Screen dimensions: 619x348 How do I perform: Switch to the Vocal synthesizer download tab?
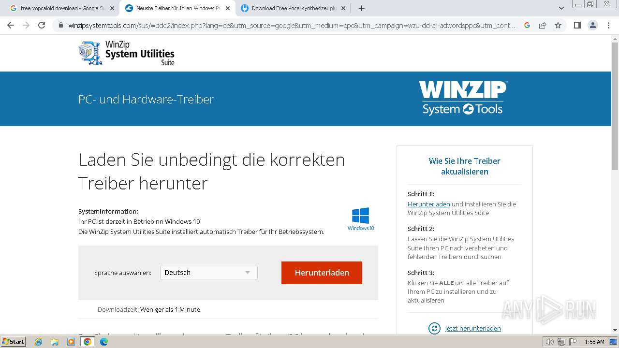click(293, 8)
